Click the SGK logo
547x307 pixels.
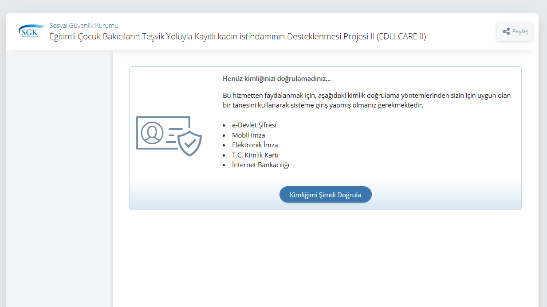coord(29,30)
